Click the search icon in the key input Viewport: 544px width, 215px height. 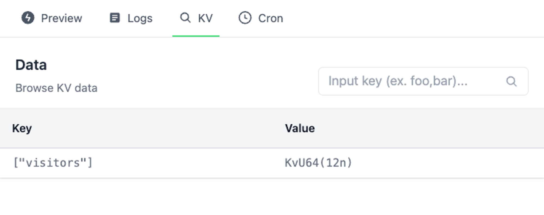(x=512, y=81)
